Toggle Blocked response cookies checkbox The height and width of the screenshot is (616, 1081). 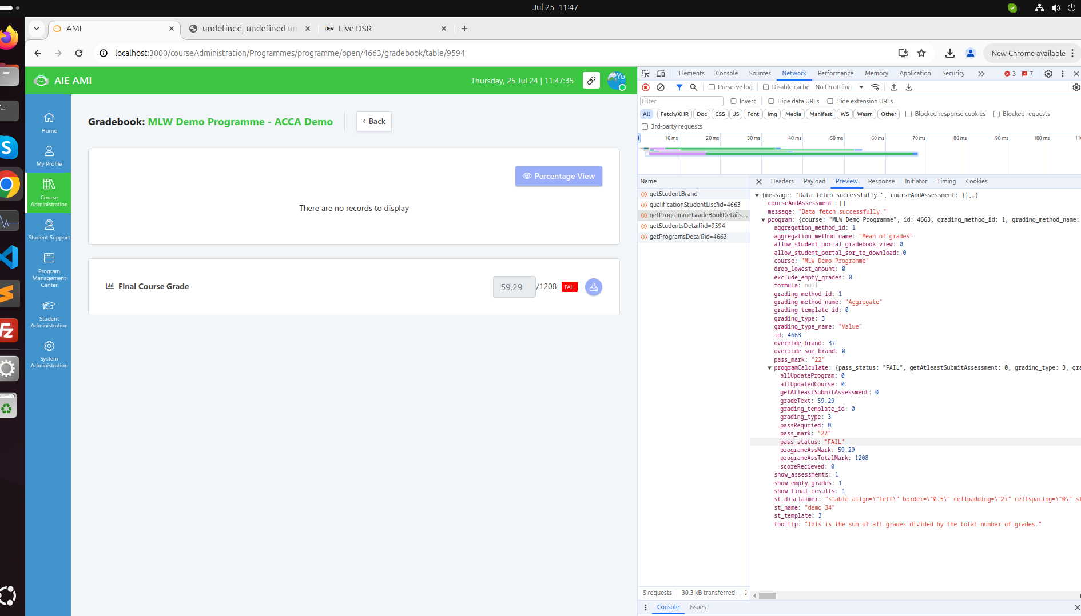coord(908,114)
